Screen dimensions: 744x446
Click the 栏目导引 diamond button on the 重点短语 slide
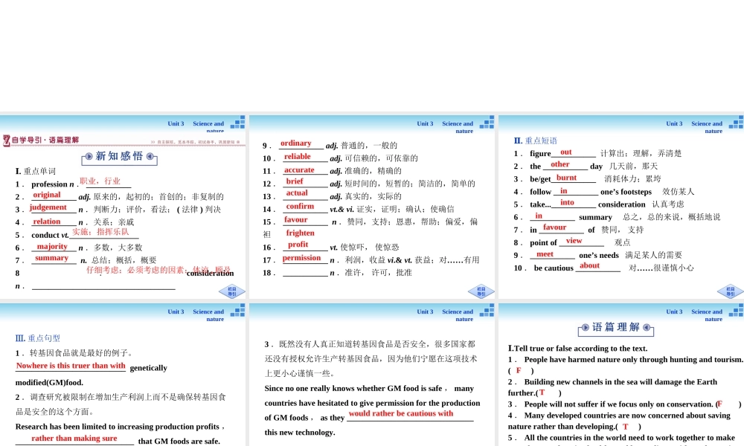pyautogui.click(x=731, y=291)
